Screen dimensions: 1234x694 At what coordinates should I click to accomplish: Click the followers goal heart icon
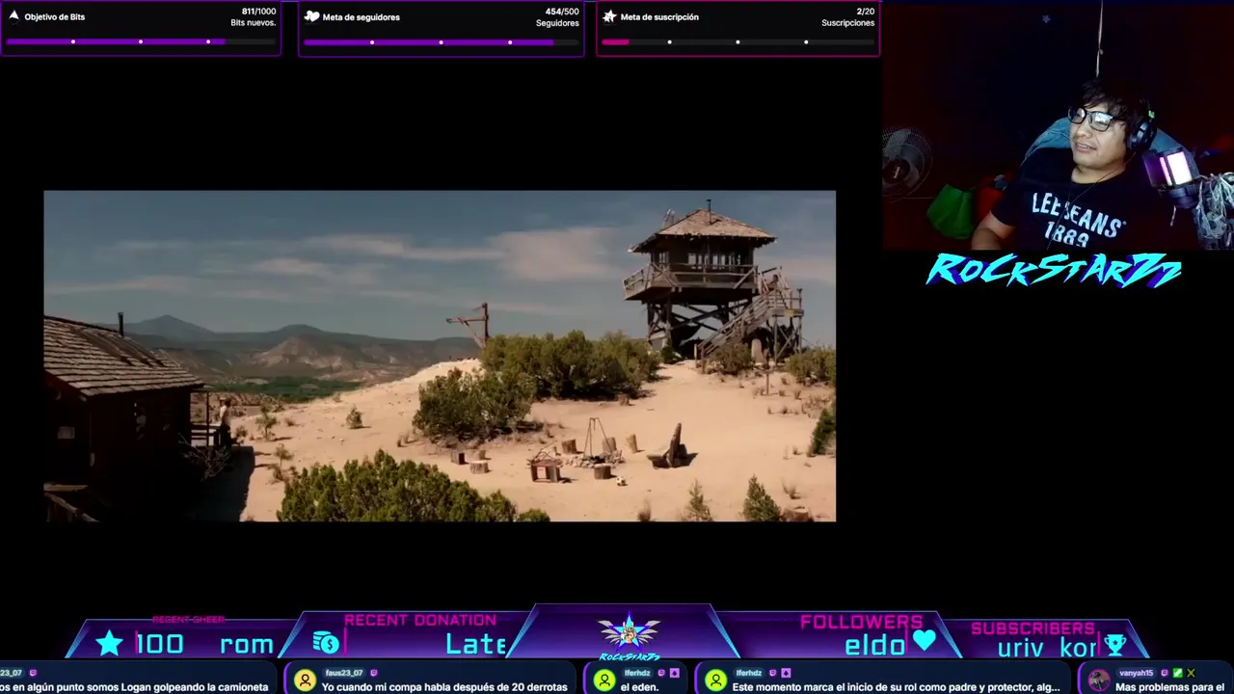tap(311, 16)
